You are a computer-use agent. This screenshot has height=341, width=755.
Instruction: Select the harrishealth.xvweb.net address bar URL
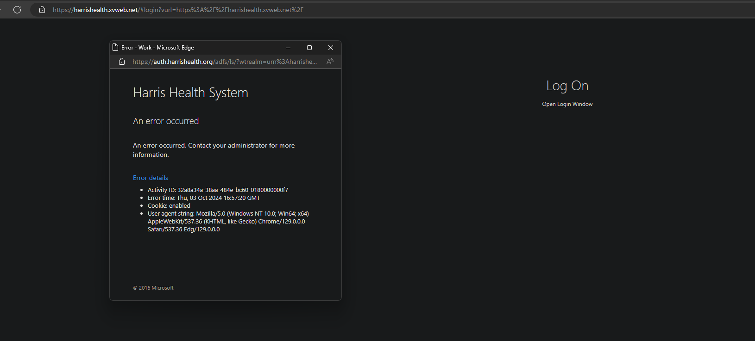click(178, 10)
